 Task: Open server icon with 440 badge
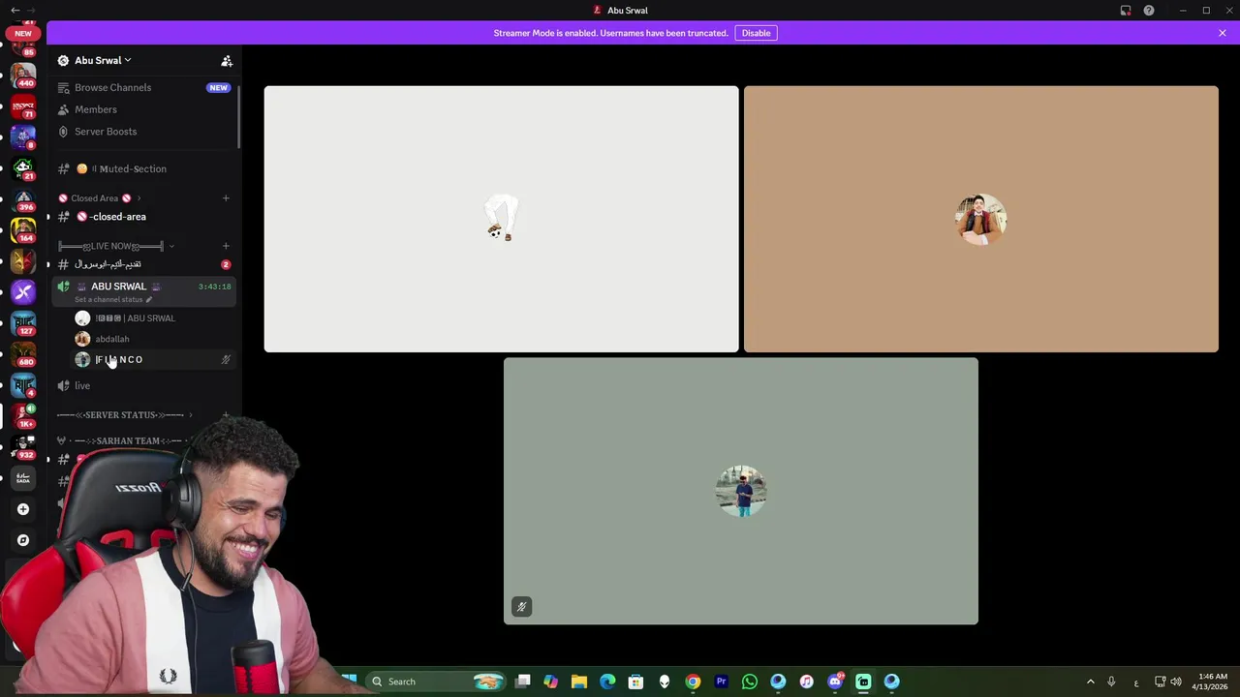[23, 75]
